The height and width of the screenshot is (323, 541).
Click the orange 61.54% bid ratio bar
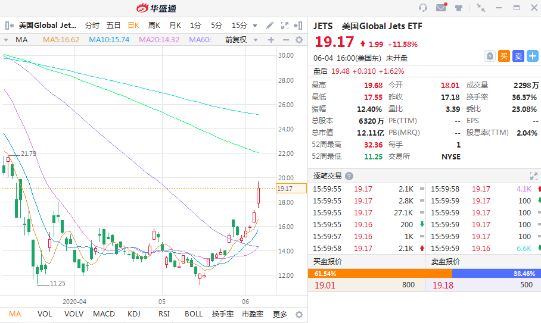[x=380, y=274]
